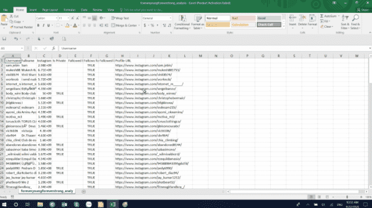Switch to the Review tab
Viewport: 372px width, 208px height.
(97, 10)
